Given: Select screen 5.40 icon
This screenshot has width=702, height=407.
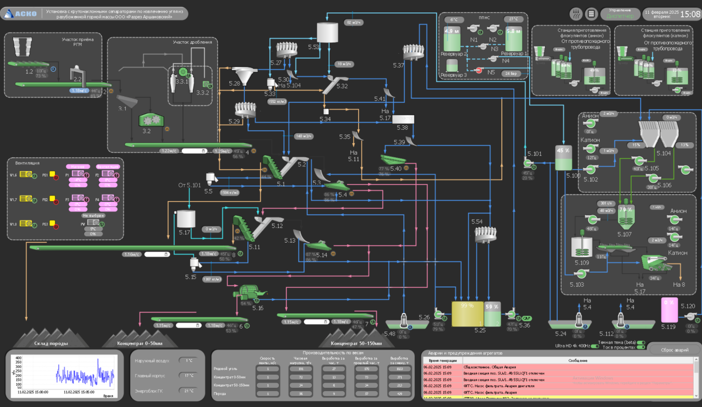Looking at the screenshot, I should (x=394, y=160).
